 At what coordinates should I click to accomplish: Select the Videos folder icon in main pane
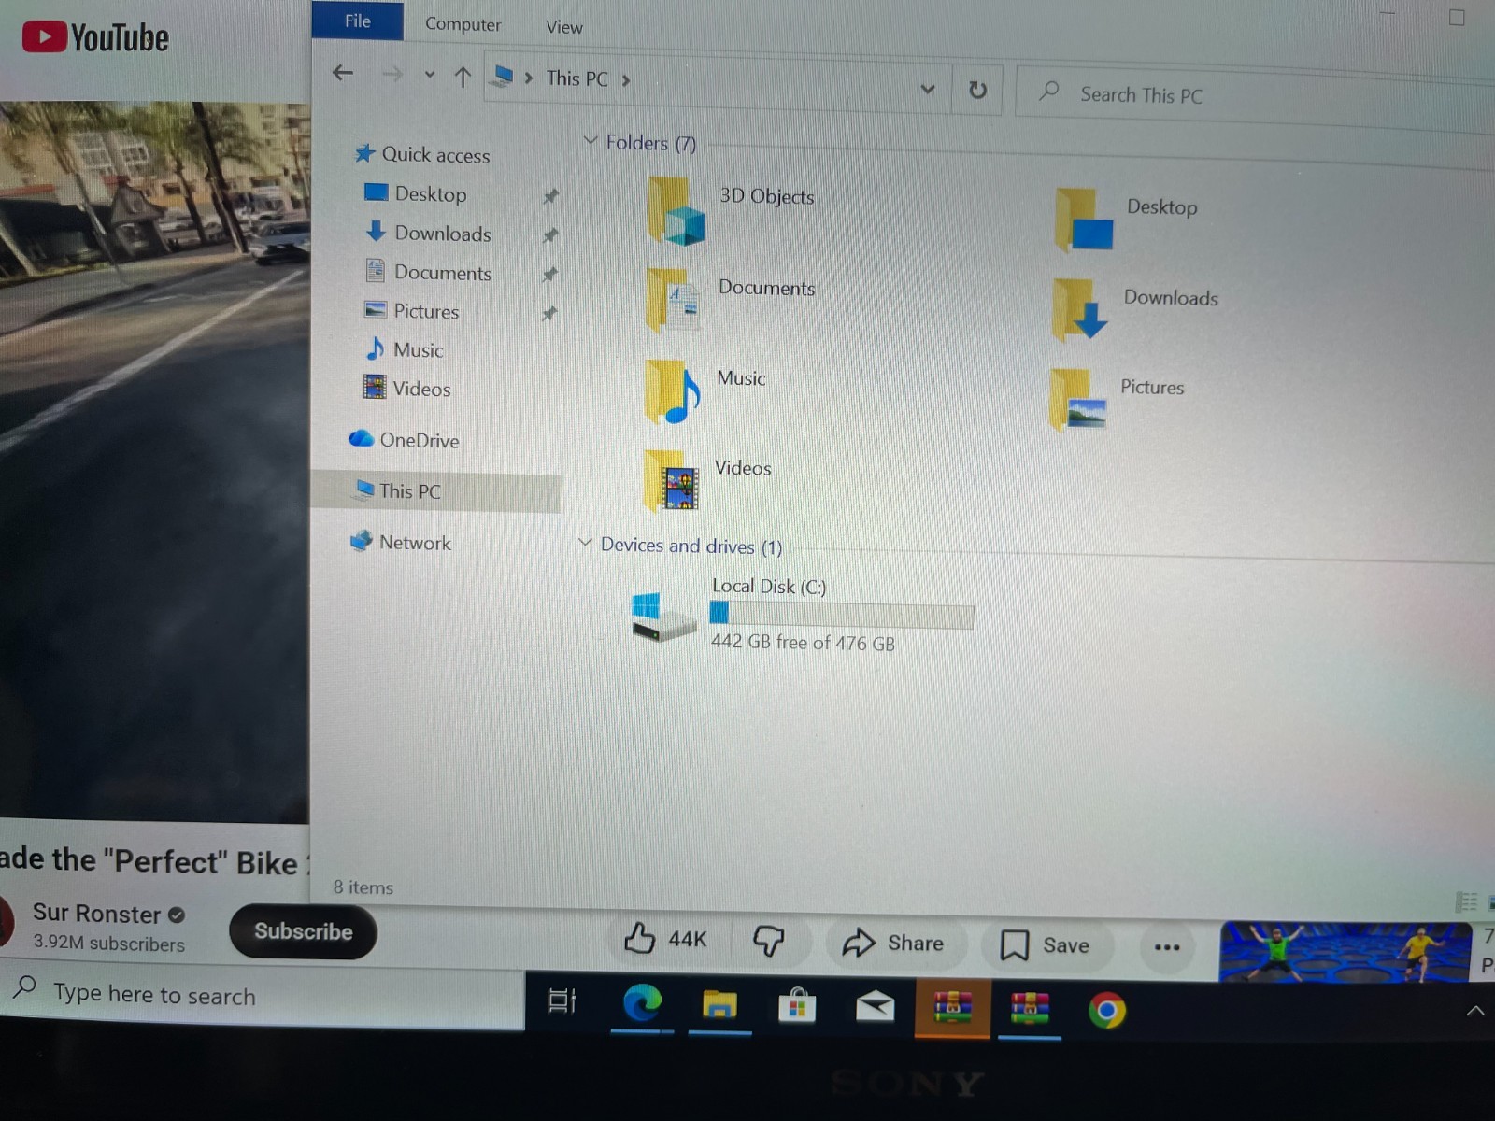(x=670, y=481)
